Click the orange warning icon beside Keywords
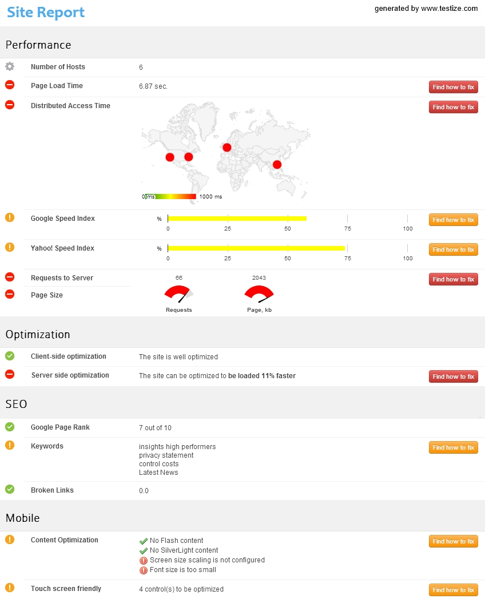Image resolution: width=485 pixels, height=599 pixels. coord(10,445)
